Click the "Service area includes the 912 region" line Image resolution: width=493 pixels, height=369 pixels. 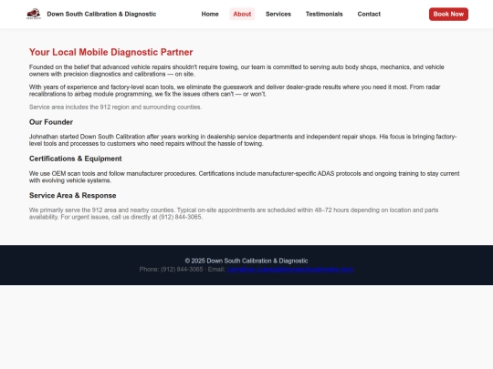115,107
